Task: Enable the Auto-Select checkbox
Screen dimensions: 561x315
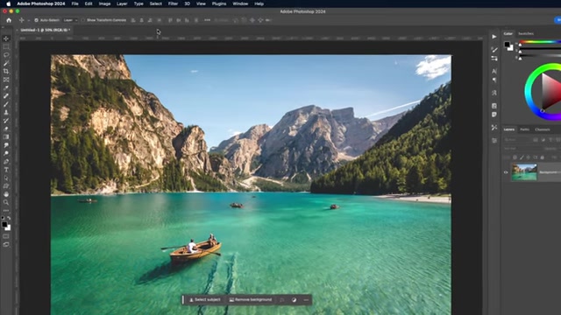Action: point(36,20)
